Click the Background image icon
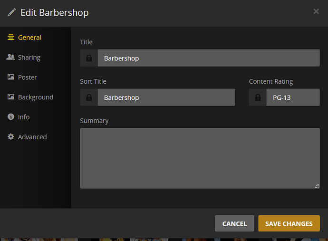The height and width of the screenshot is (241, 328). click(11, 97)
